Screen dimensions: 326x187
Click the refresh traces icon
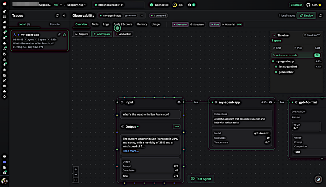(57, 16)
